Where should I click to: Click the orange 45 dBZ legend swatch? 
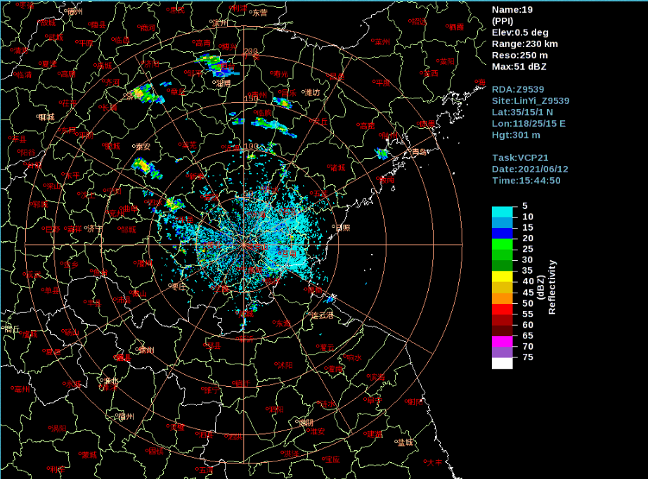(x=502, y=298)
